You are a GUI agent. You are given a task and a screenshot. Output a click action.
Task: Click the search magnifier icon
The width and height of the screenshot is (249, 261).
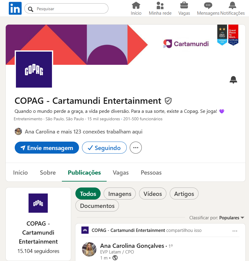click(31, 9)
